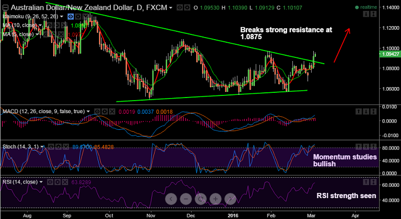The width and height of the screenshot is (401, 219).
Task: Click the Stoch (14, 3, 1) label
Action: [x=20, y=147]
